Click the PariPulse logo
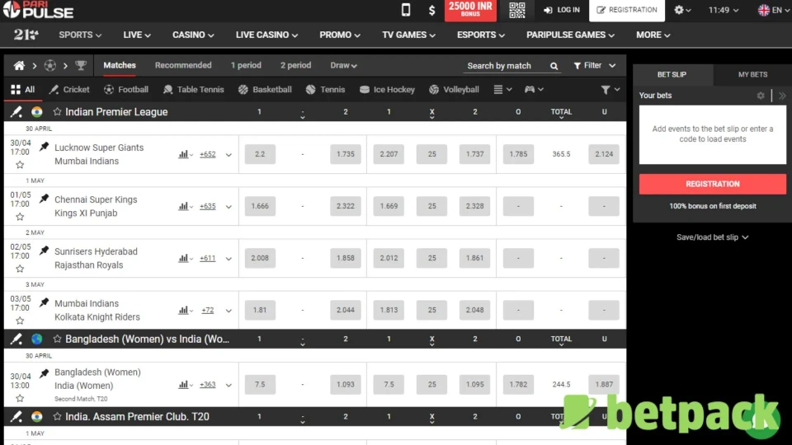 coord(39,10)
